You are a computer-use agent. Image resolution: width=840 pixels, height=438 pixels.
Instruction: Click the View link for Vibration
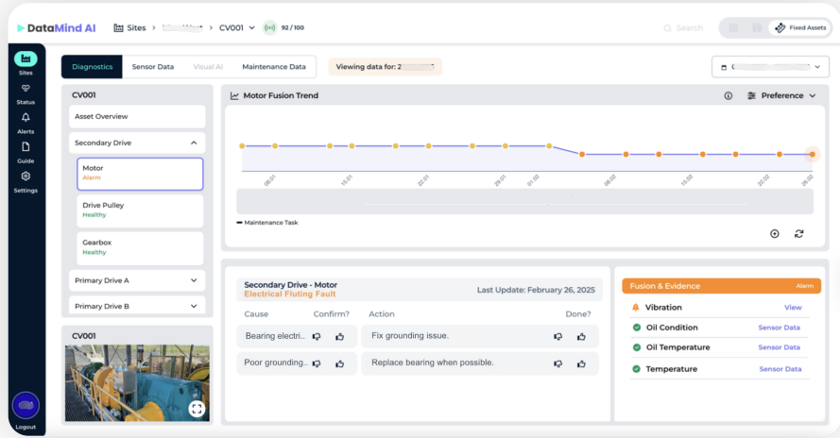tap(793, 308)
